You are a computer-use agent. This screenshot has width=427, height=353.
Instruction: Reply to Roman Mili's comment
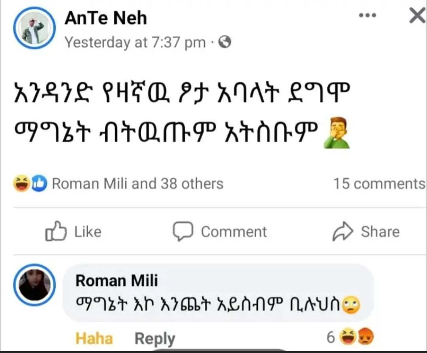155,339
